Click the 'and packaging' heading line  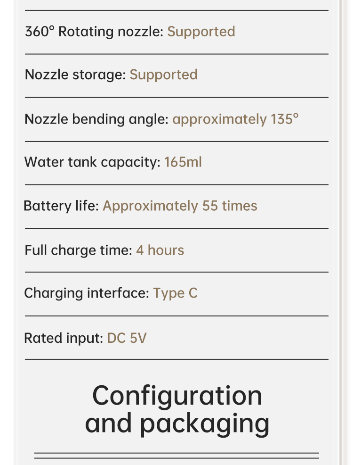[177, 423]
